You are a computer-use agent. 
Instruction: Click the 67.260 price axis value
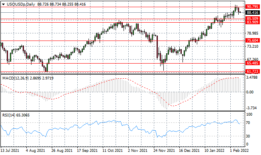[253, 59]
